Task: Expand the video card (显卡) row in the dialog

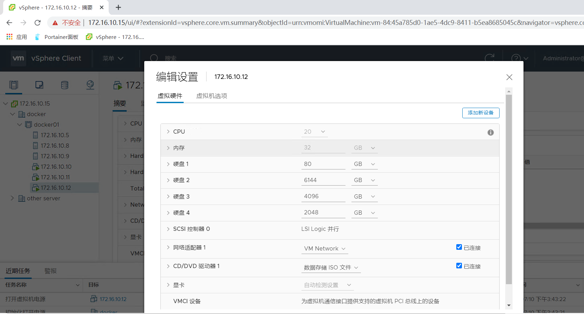Action: point(168,285)
